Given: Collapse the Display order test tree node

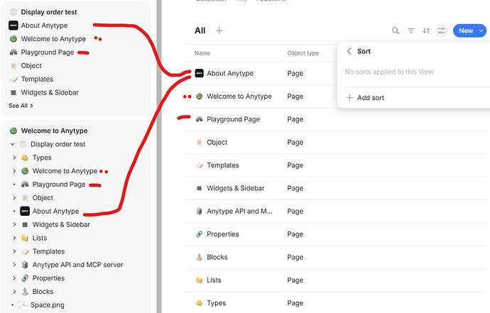Looking at the screenshot, I should pos(13,144).
